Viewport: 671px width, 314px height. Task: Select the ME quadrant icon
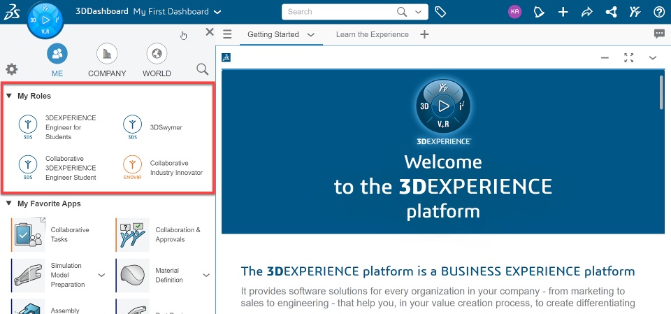pyautogui.click(x=57, y=54)
